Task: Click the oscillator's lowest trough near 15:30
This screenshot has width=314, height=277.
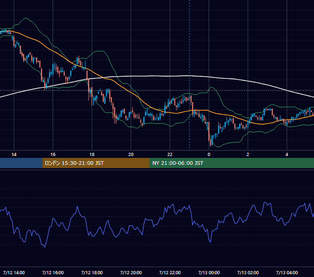Action: coord(44,247)
